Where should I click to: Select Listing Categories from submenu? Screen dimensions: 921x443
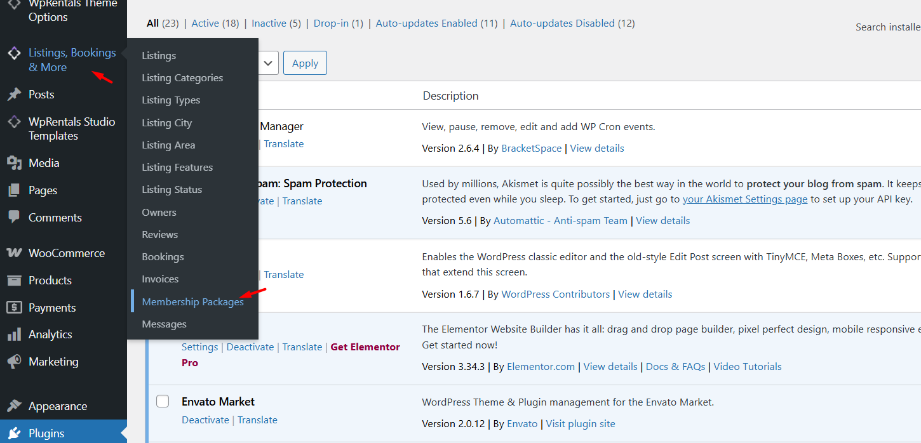pos(182,78)
